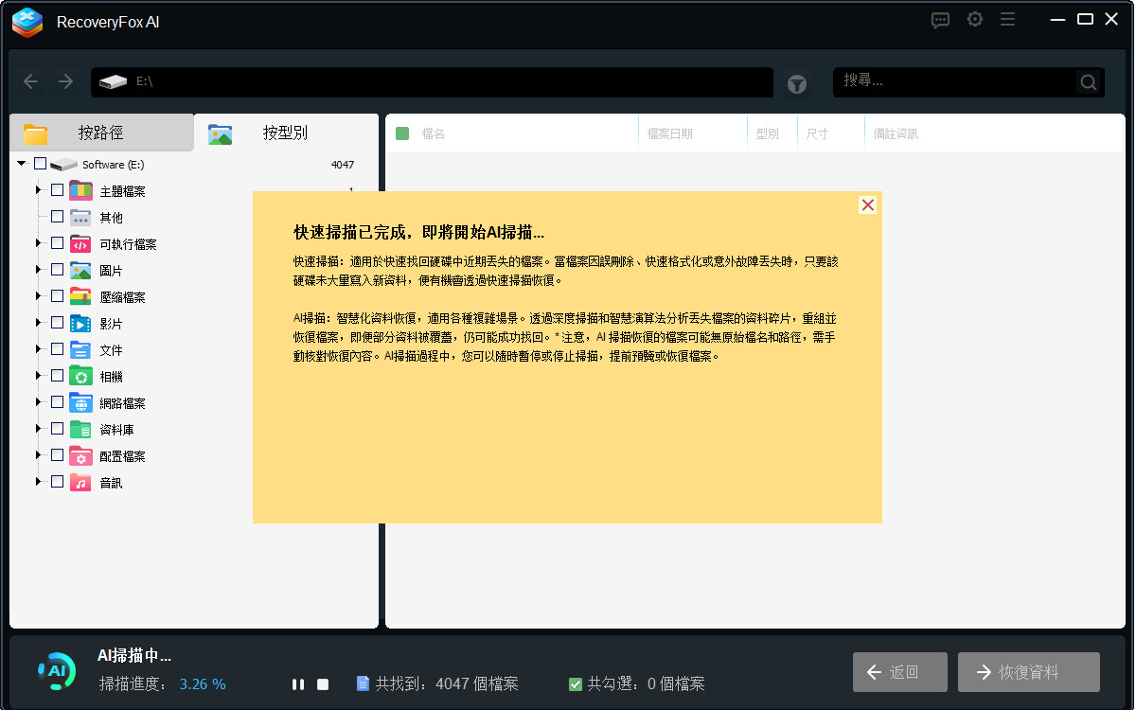Open the RecoveryFox AI feedback chat icon
This screenshot has height=710, width=1136.
point(940,19)
